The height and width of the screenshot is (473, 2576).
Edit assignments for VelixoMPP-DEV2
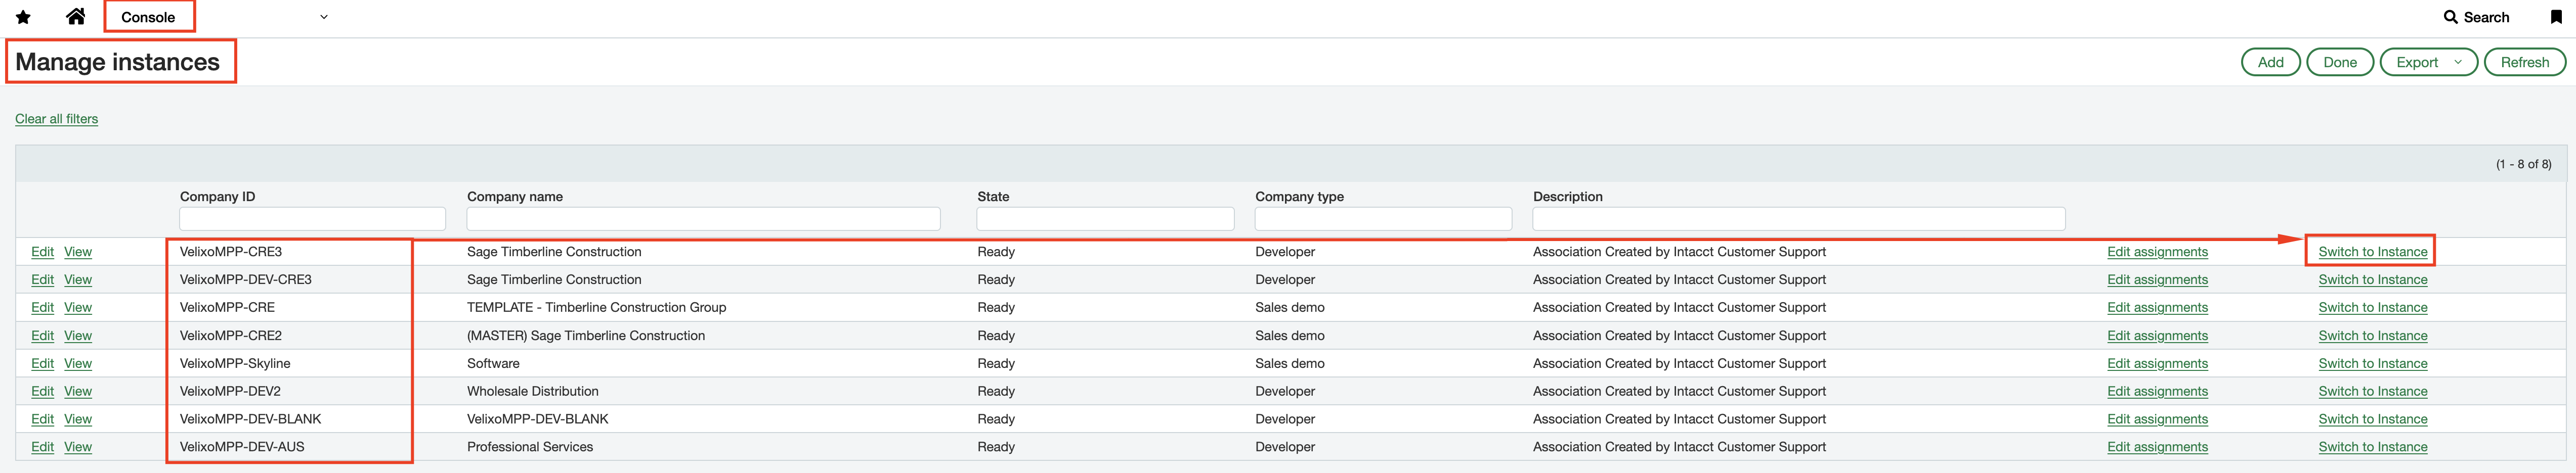point(2156,391)
